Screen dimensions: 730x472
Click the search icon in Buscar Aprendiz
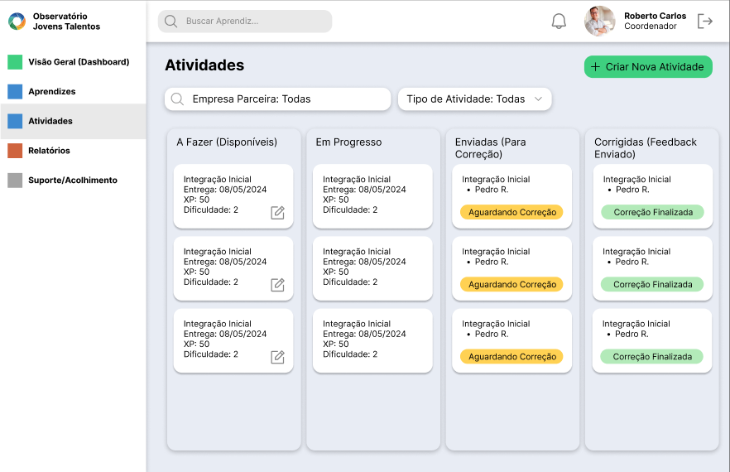coord(170,22)
